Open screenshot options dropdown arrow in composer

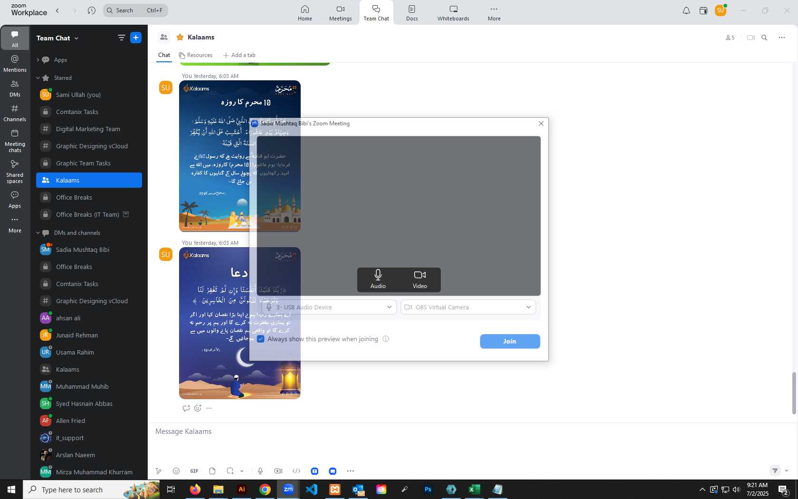tap(242, 471)
